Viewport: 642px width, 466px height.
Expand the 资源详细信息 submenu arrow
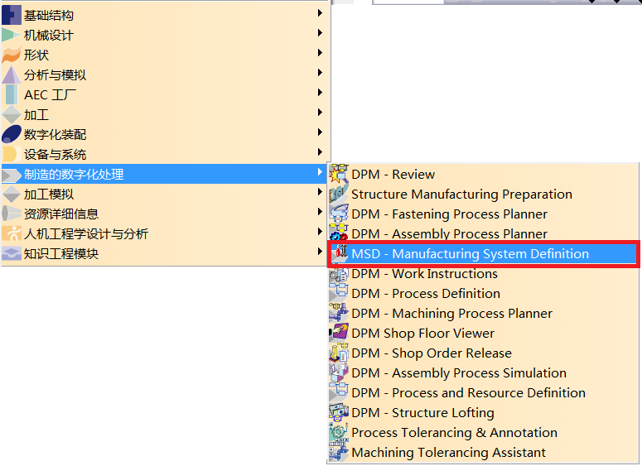(320, 212)
